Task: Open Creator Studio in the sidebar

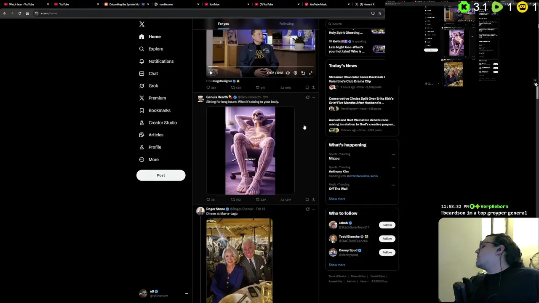Action: coord(158,122)
